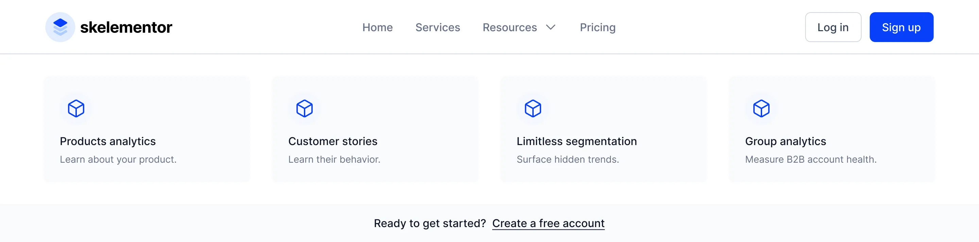This screenshot has height=242, width=979.
Task: Open the Limitless segmentation card title
Action: tap(577, 141)
